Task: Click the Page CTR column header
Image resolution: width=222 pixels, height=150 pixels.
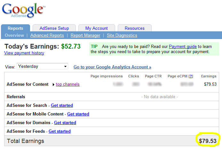Action: point(153,76)
